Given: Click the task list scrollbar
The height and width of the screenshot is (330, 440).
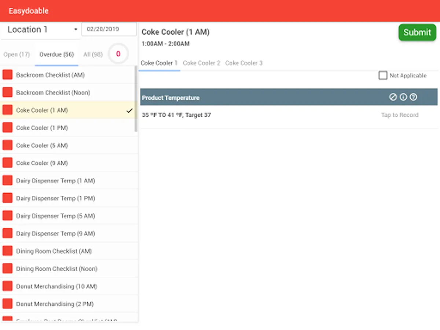Looking at the screenshot, I should [136, 98].
